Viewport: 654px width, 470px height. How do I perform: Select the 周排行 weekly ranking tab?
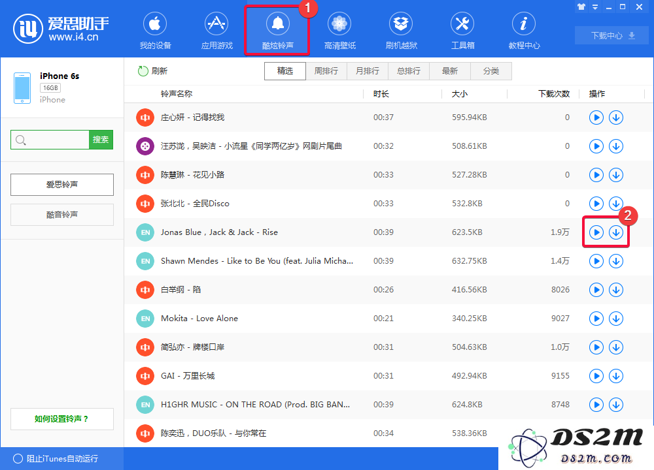pos(326,71)
